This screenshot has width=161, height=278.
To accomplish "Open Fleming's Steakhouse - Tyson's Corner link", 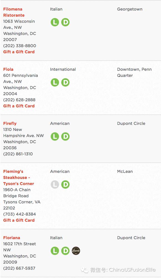I will pyautogui.click(x=18, y=178).
